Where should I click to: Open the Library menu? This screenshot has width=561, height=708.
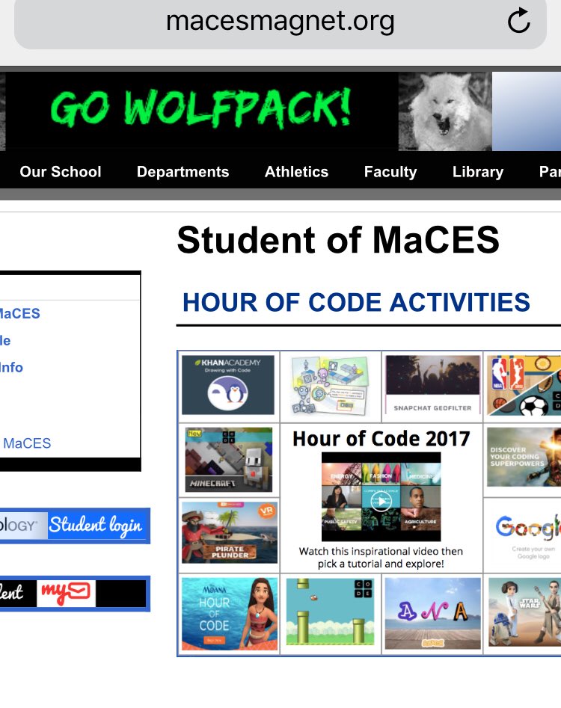click(x=478, y=172)
